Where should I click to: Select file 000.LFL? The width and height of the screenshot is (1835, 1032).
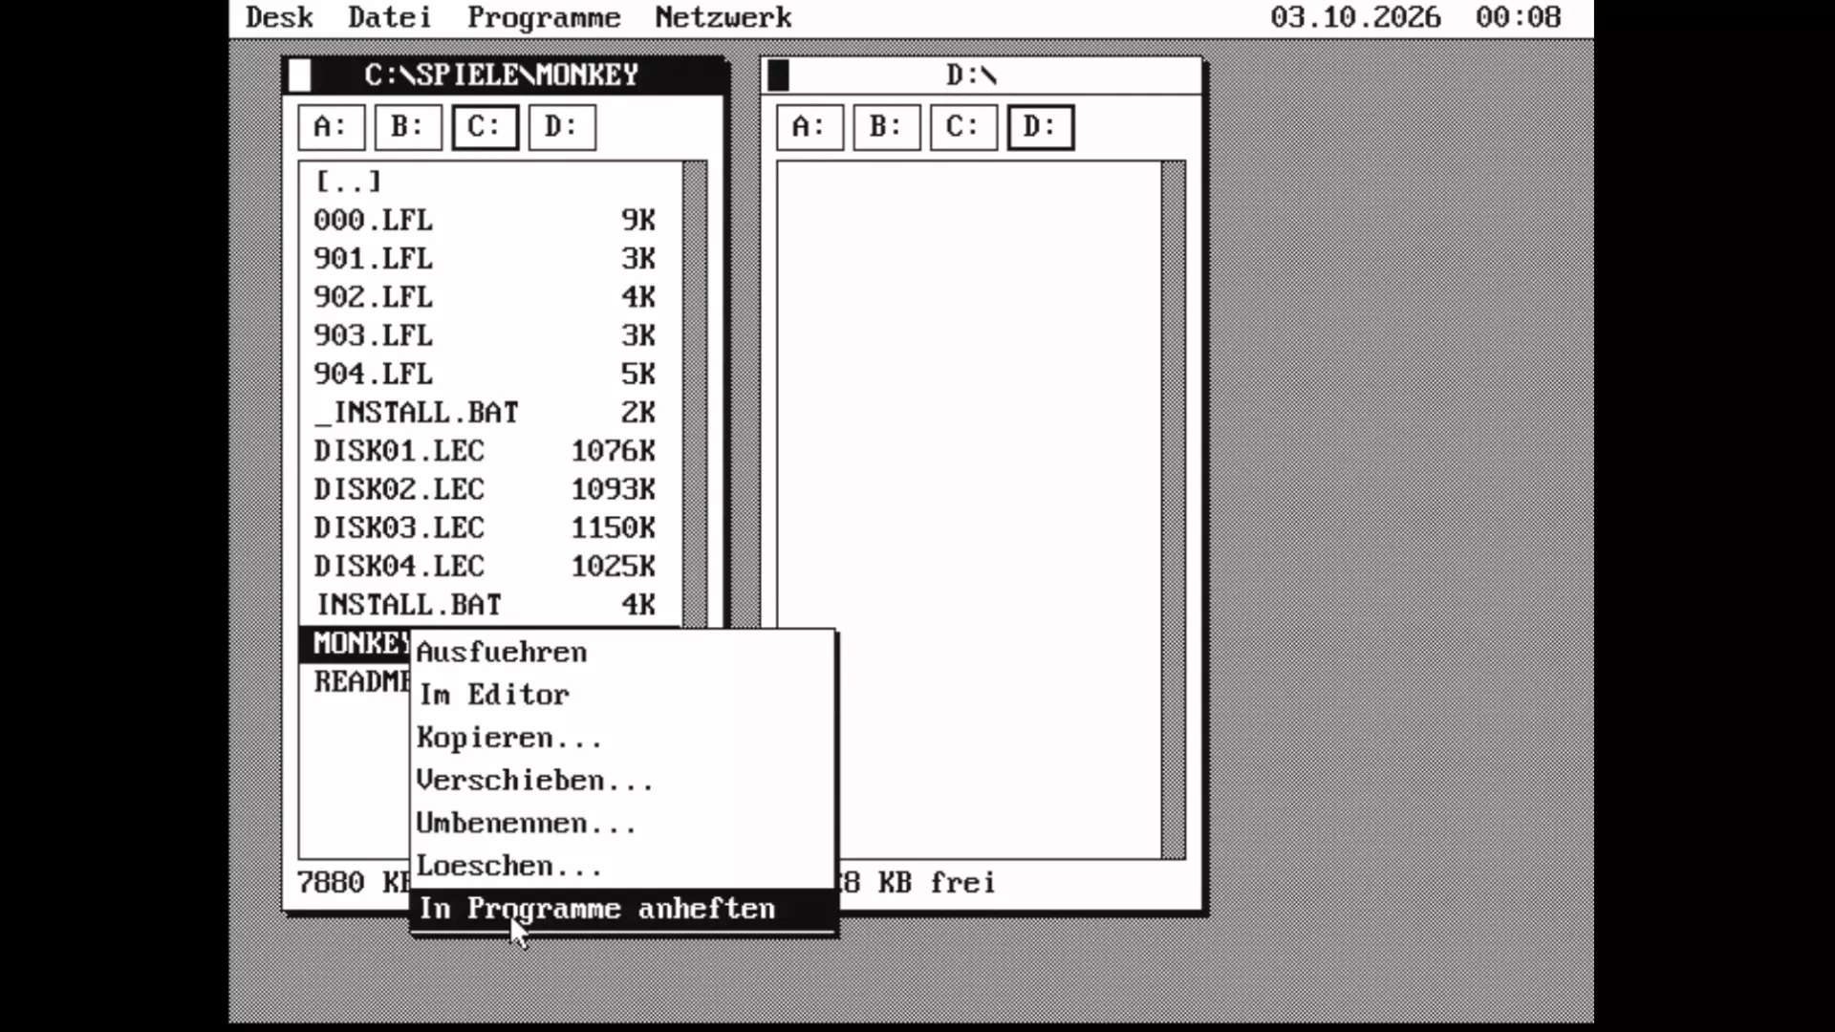tap(490, 220)
